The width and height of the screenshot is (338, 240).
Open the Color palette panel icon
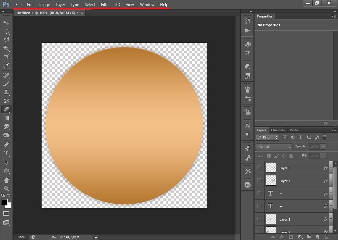[248, 44]
